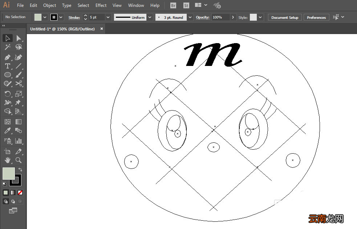Choose the Scissors tool
Viewport: 357px width, 229px height.
click(19, 84)
